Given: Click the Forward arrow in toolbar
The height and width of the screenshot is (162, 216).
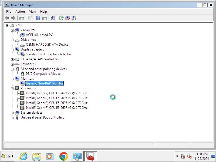Looking at the screenshot, I should click(13, 18).
